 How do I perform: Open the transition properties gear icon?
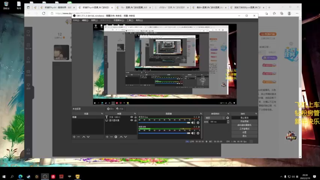[x=228, y=118]
